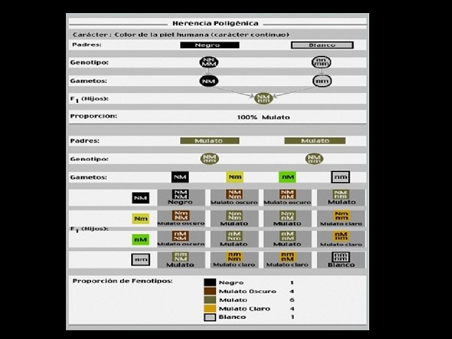452x339 pixels.
Task: Click the Carácter: Color de la piel humana line
Action: click(181, 35)
